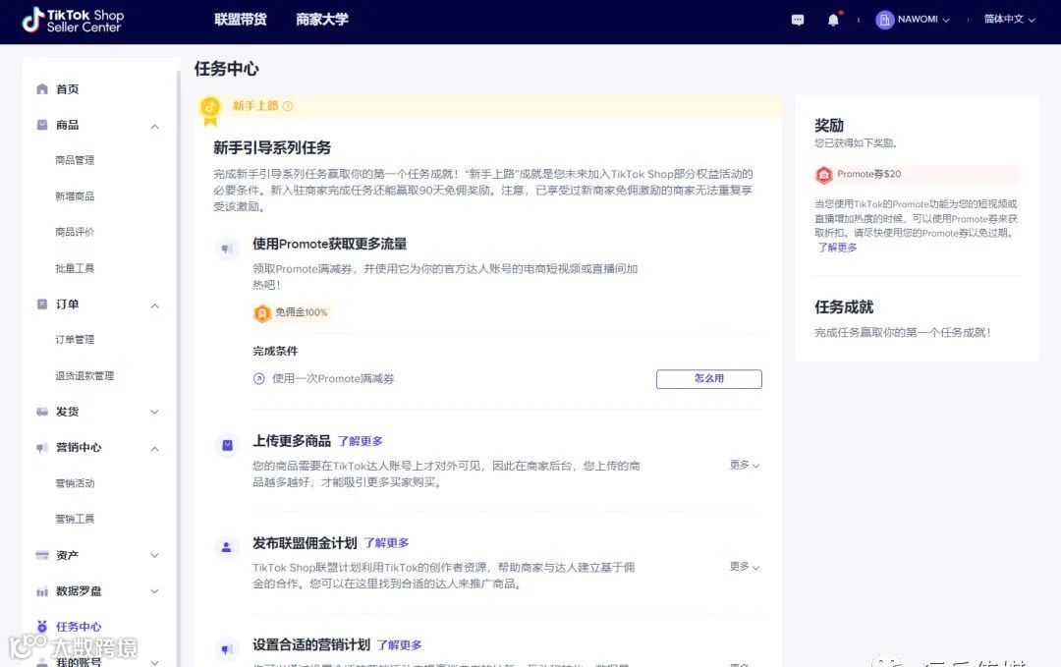1061x667 pixels.
Task: Open 订单管理 in the sidebar
Action: click(x=75, y=340)
